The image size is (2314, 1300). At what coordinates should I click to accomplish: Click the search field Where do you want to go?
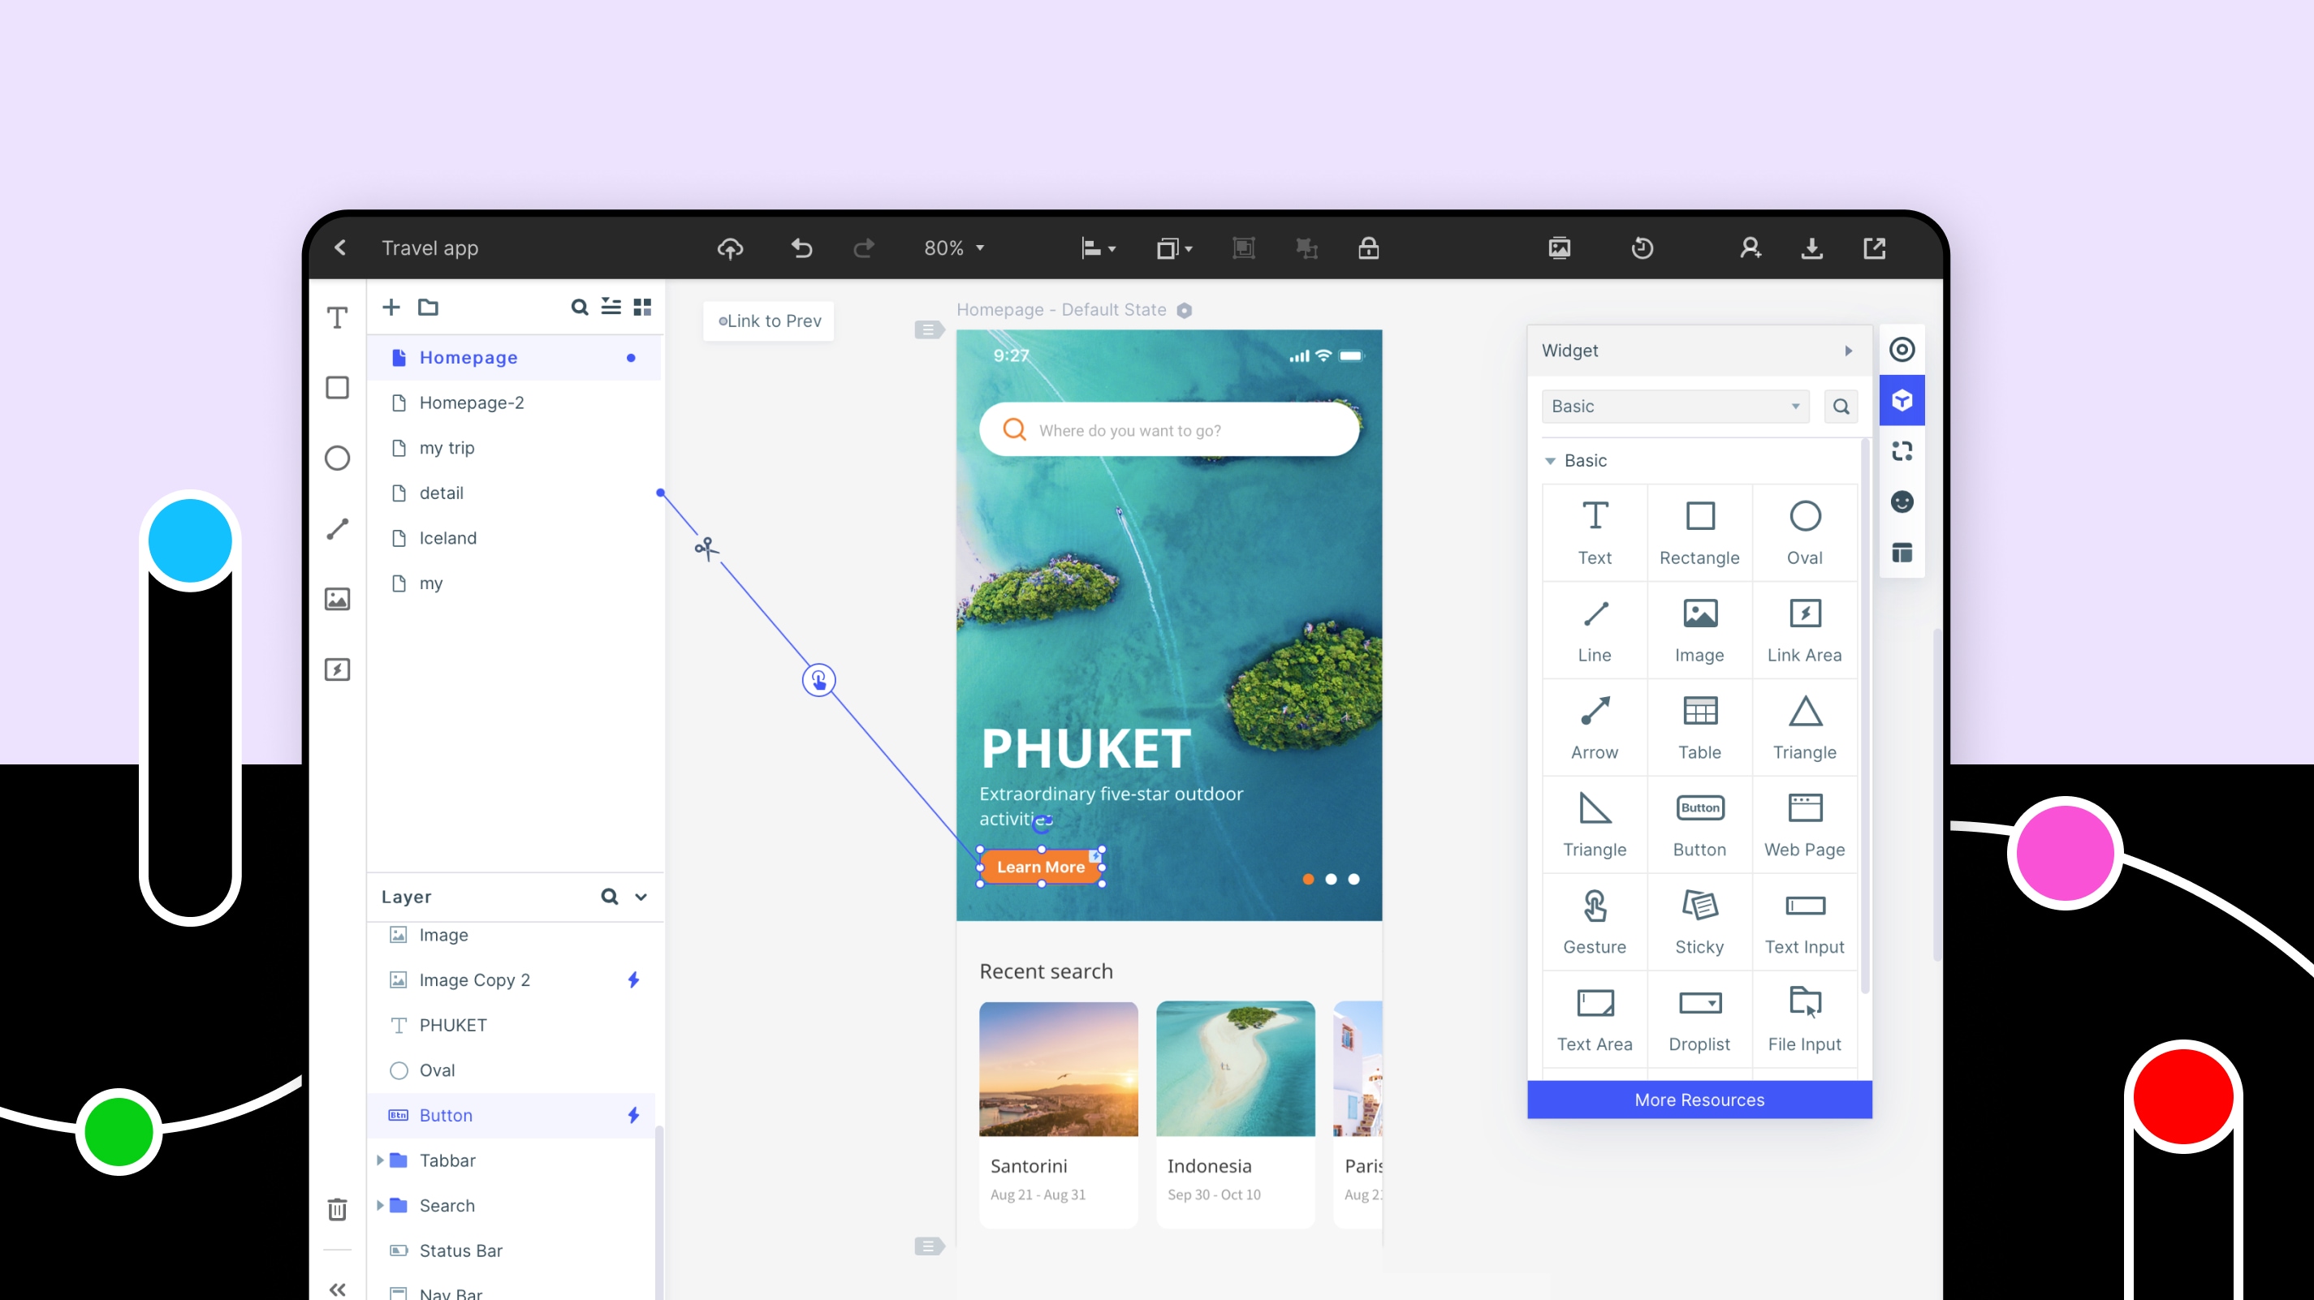pyautogui.click(x=1168, y=430)
